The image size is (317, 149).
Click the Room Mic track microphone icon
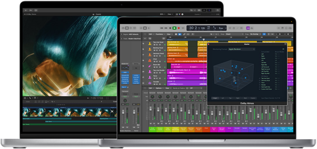[150, 66]
